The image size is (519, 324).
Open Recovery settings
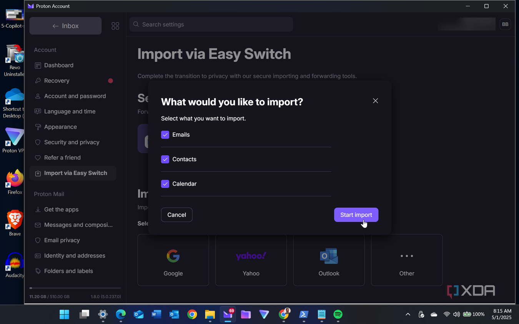click(x=73, y=81)
